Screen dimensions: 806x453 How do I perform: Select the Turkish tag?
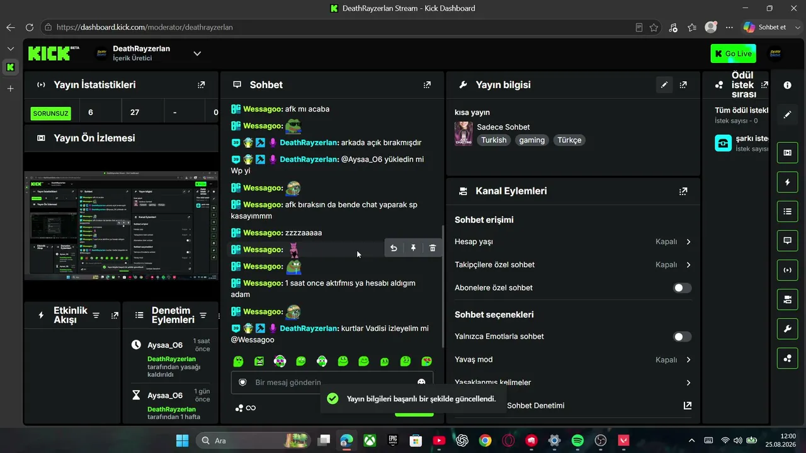coord(494,140)
